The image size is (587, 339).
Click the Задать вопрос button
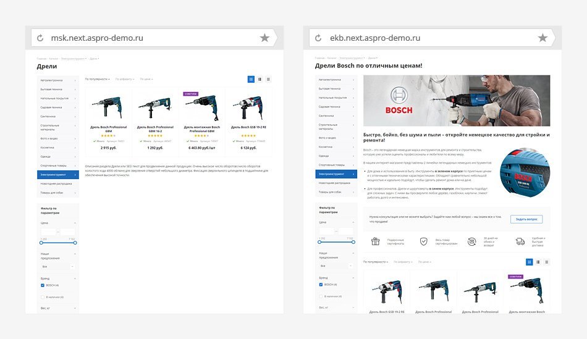(526, 219)
